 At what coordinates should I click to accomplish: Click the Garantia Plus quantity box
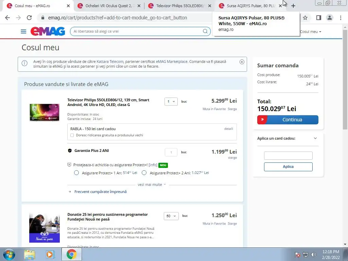171,152
